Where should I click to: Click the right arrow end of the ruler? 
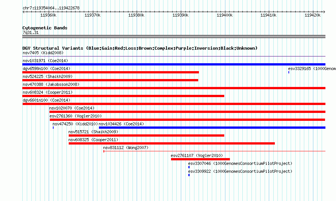point(324,12)
